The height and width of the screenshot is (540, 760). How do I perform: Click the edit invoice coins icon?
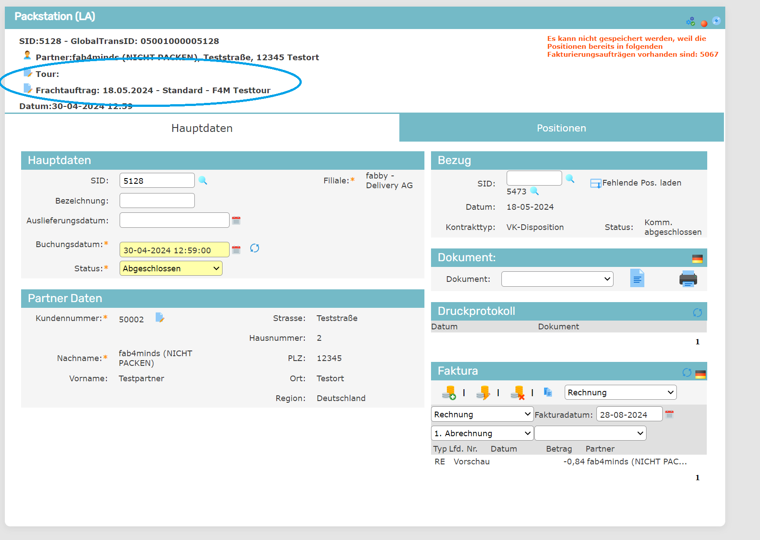pos(483,392)
